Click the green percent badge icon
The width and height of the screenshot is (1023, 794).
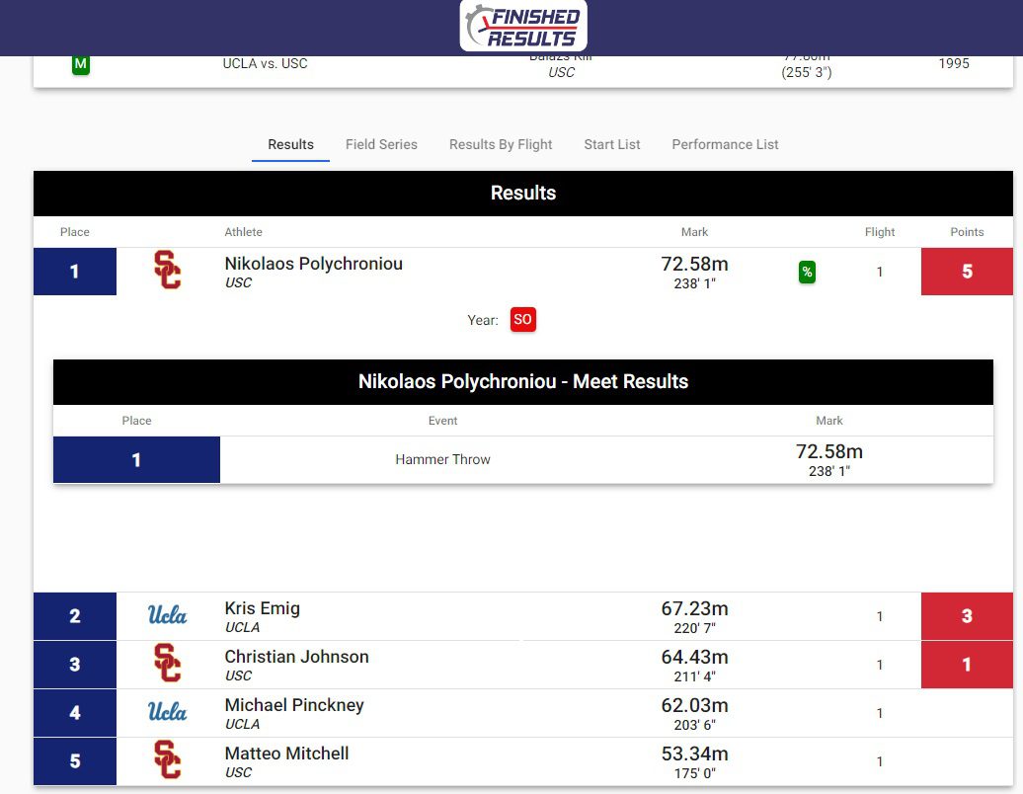(x=807, y=272)
